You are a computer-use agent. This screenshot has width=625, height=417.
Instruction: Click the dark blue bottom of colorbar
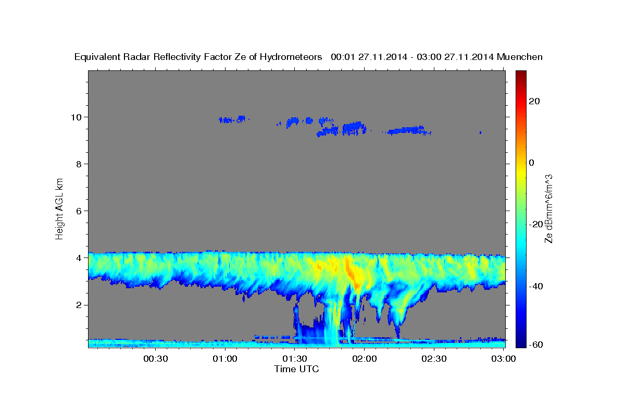pyautogui.click(x=520, y=341)
